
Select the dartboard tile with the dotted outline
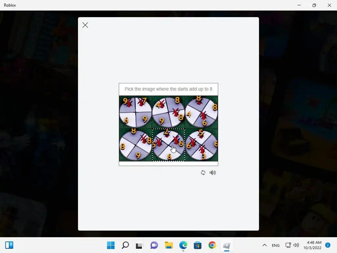coord(168,145)
